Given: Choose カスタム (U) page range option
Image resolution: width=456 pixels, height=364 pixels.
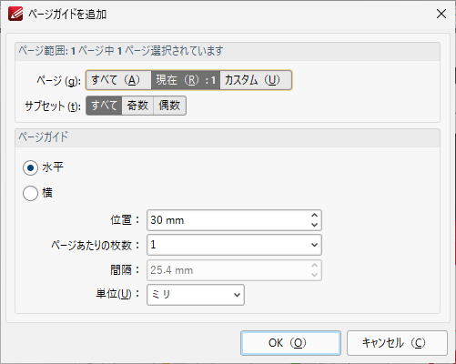Looking at the screenshot, I should [x=256, y=80].
